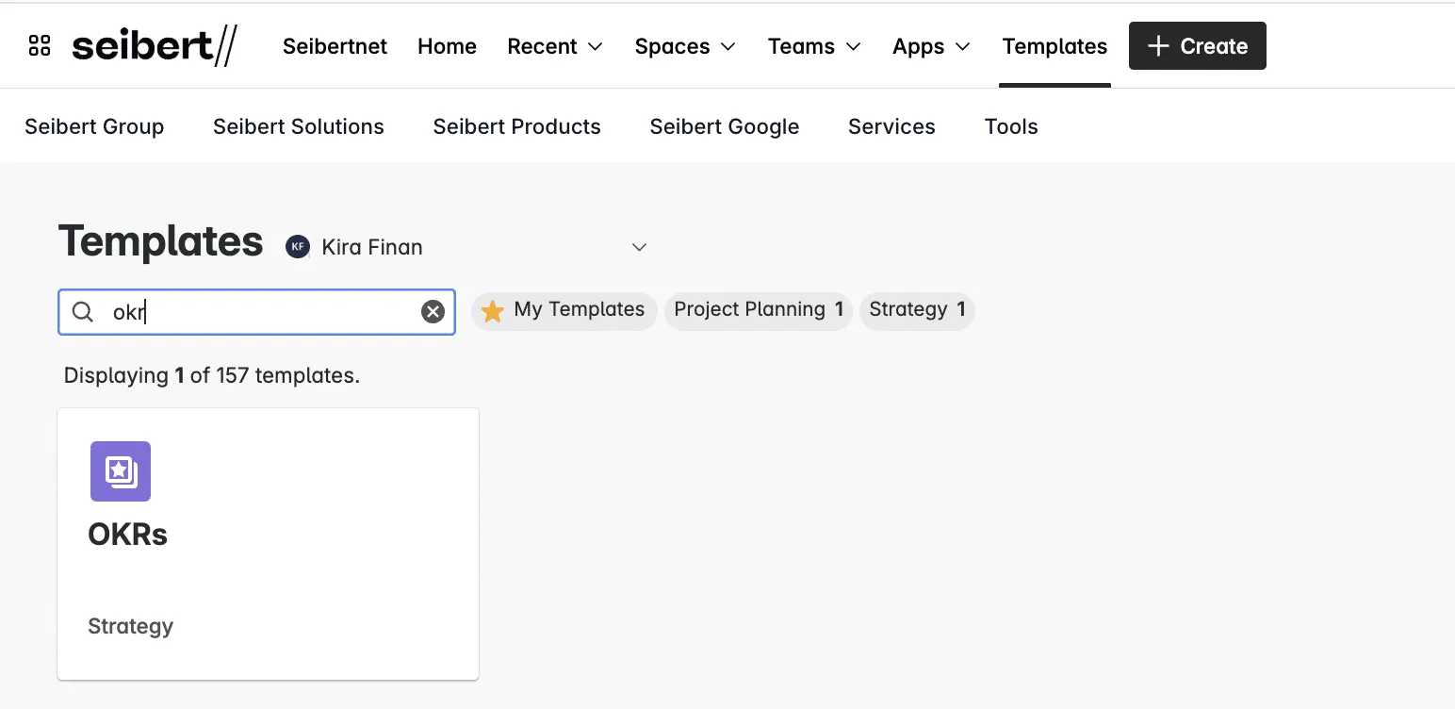Expand the Kira Finan user selector chevron
The height and width of the screenshot is (709, 1455).
click(x=639, y=247)
